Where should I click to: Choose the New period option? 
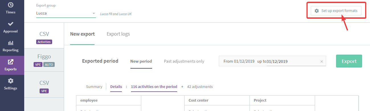click(141, 61)
